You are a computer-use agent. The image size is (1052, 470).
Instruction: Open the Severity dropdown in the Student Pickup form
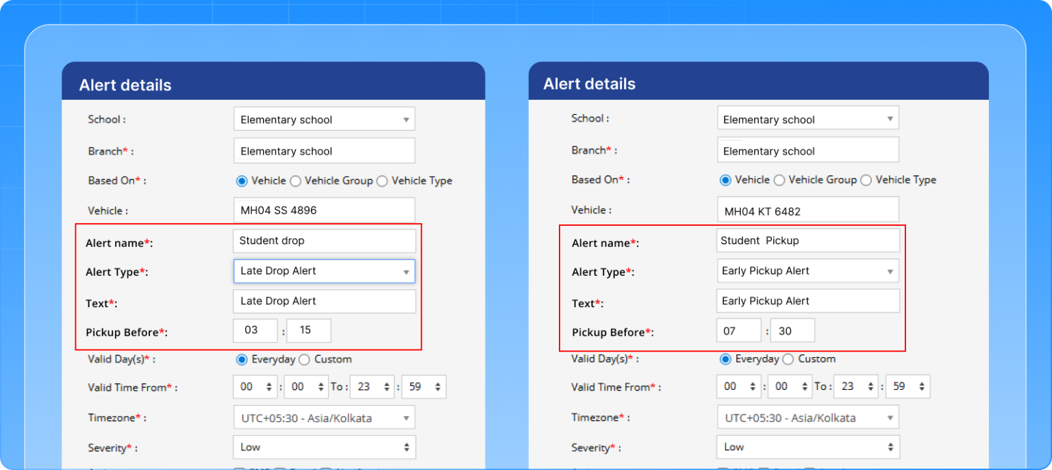coord(807,447)
